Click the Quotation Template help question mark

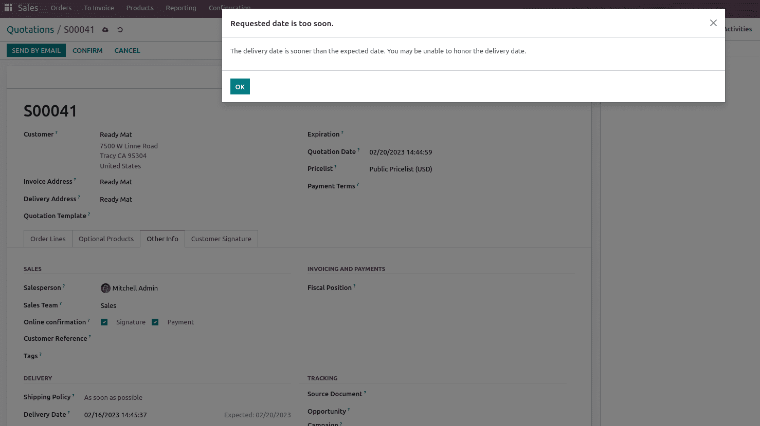[89, 214]
